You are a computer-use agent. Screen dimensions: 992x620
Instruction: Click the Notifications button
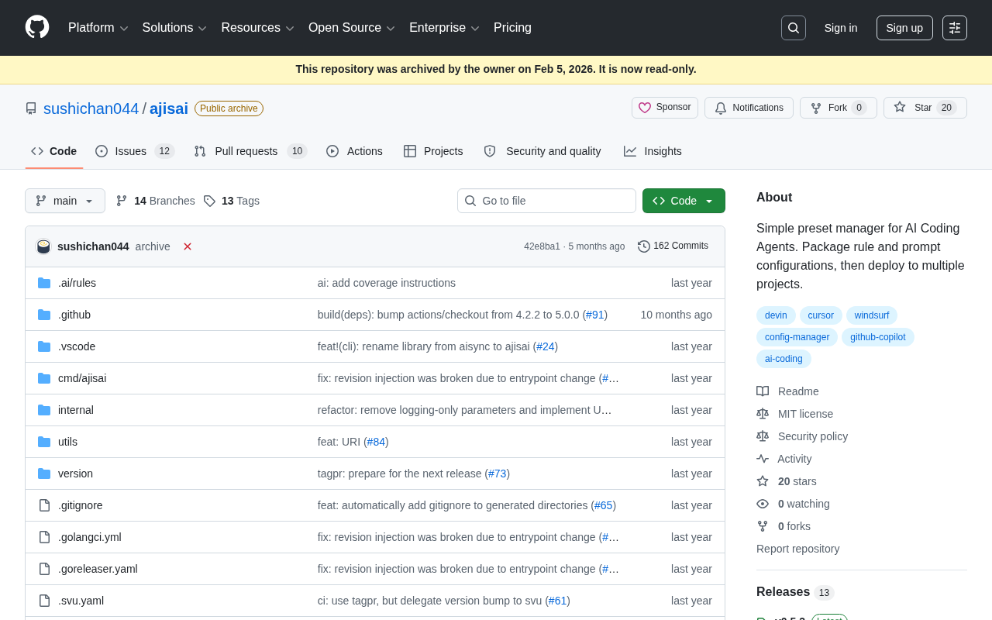tap(749, 108)
